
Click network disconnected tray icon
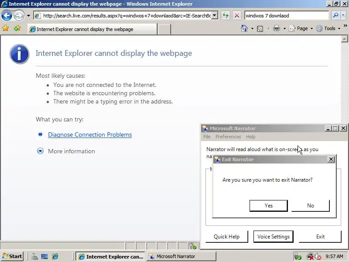pyautogui.click(x=310, y=257)
